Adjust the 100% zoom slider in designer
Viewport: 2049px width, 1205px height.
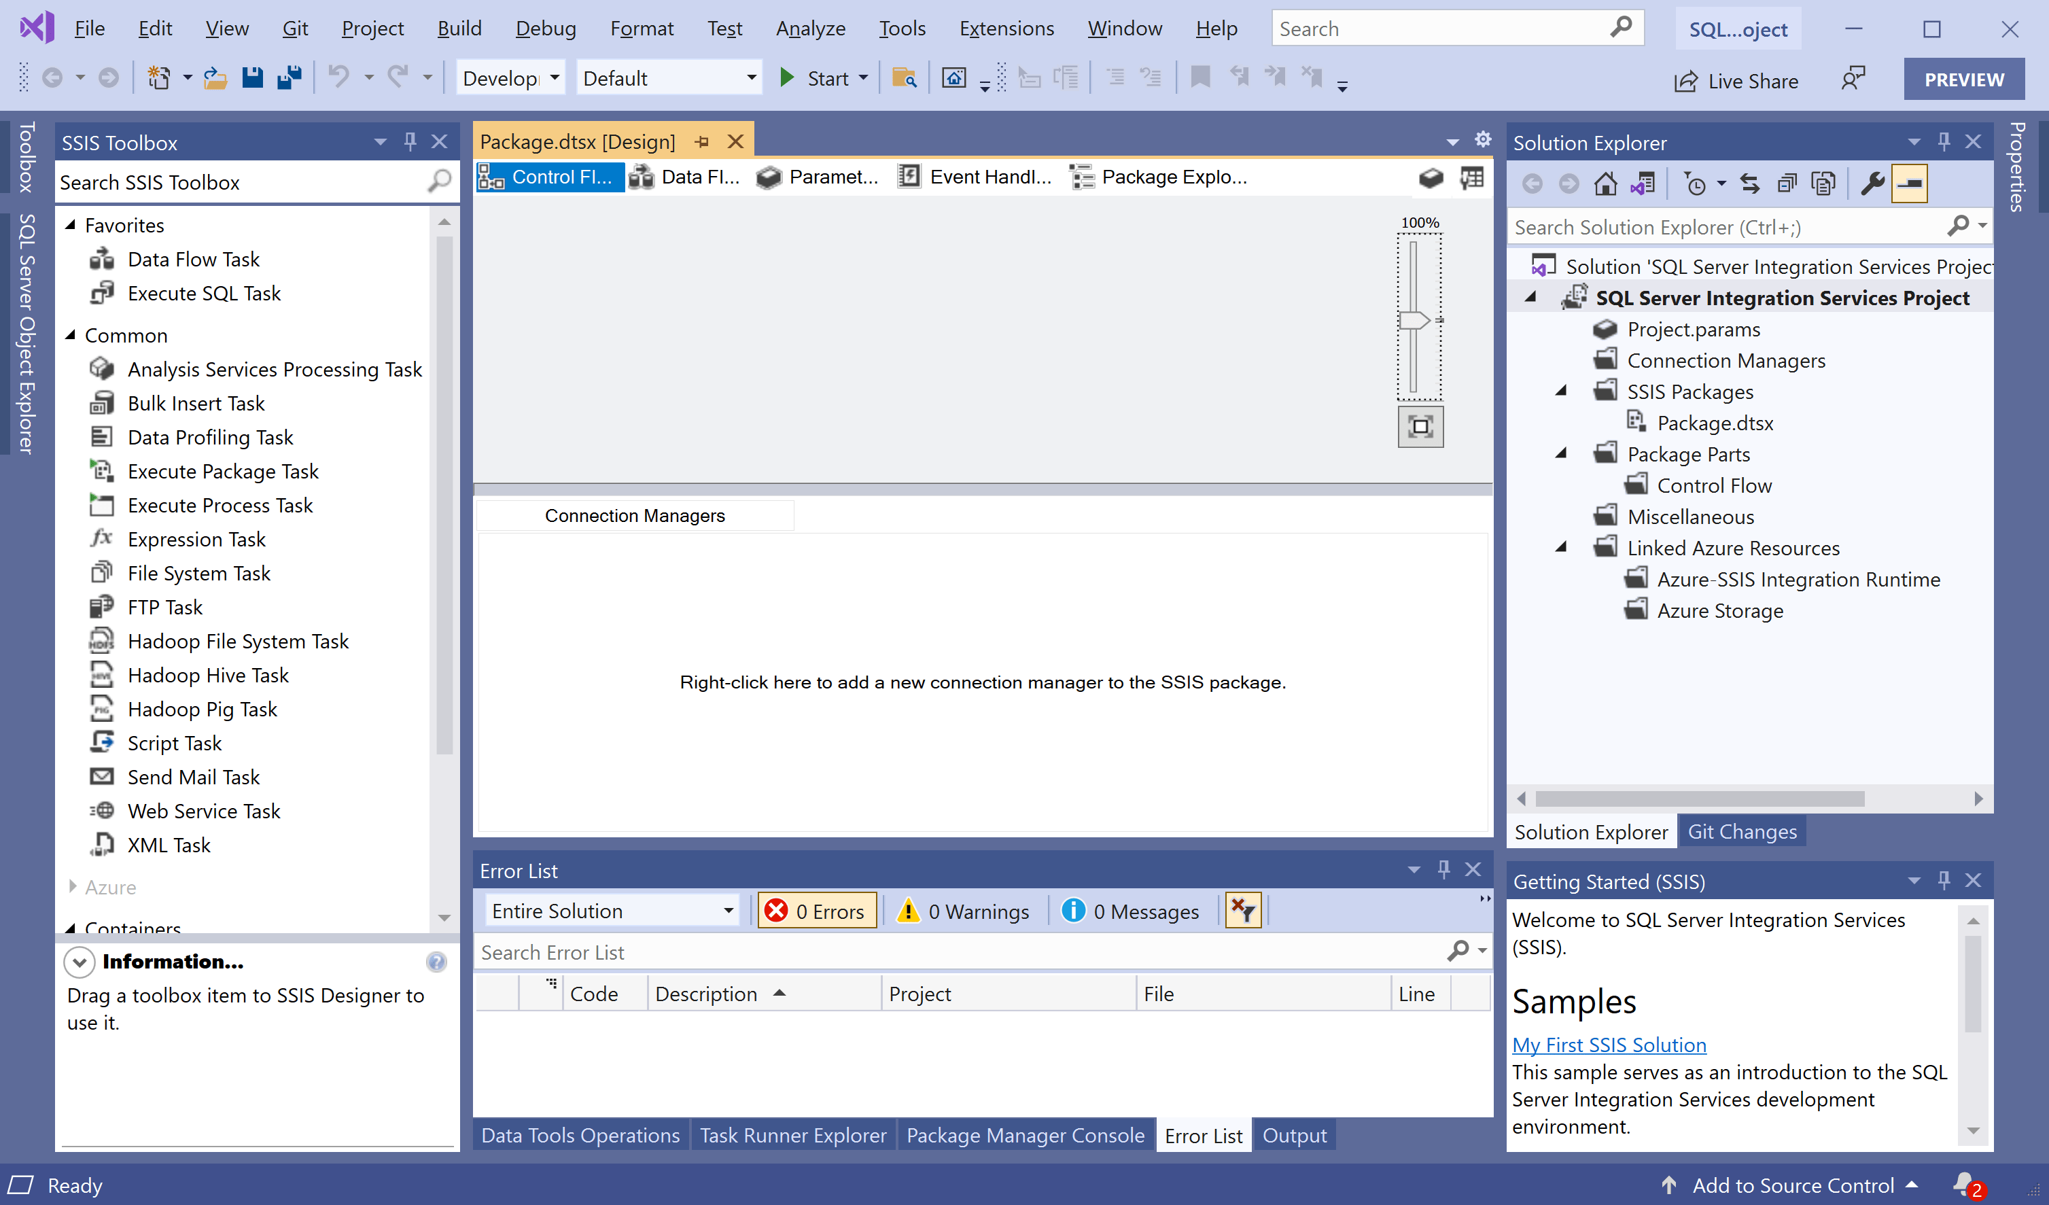pyautogui.click(x=1415, y=320)
